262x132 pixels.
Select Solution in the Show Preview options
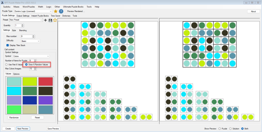click(x=231, y=129)
